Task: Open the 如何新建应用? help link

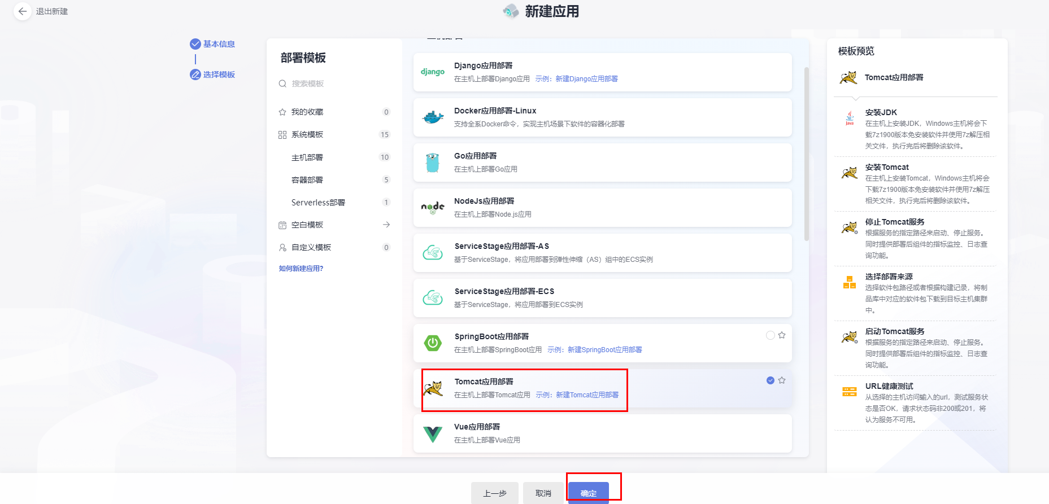Action: tap(301, 269)
